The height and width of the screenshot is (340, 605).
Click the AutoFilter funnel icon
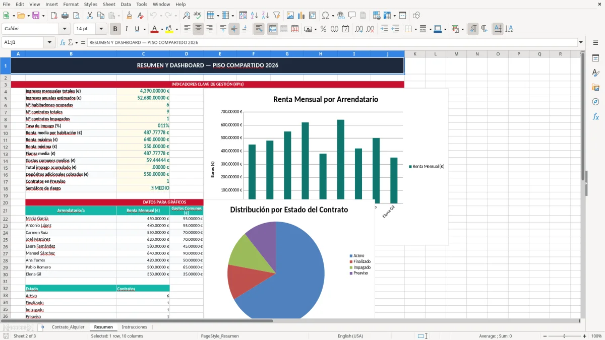click(x=276, y=16)
